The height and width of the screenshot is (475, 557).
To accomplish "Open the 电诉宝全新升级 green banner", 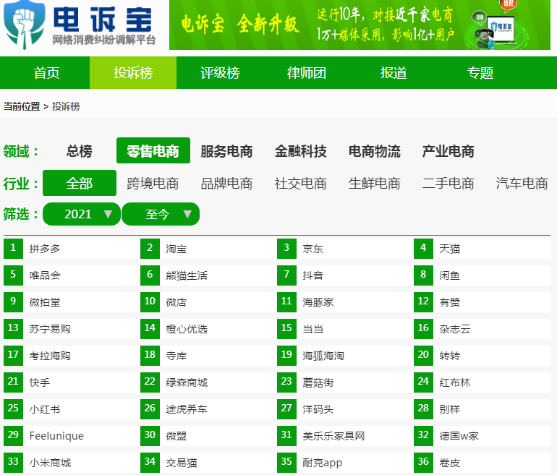I will click(x=360, y=25).
